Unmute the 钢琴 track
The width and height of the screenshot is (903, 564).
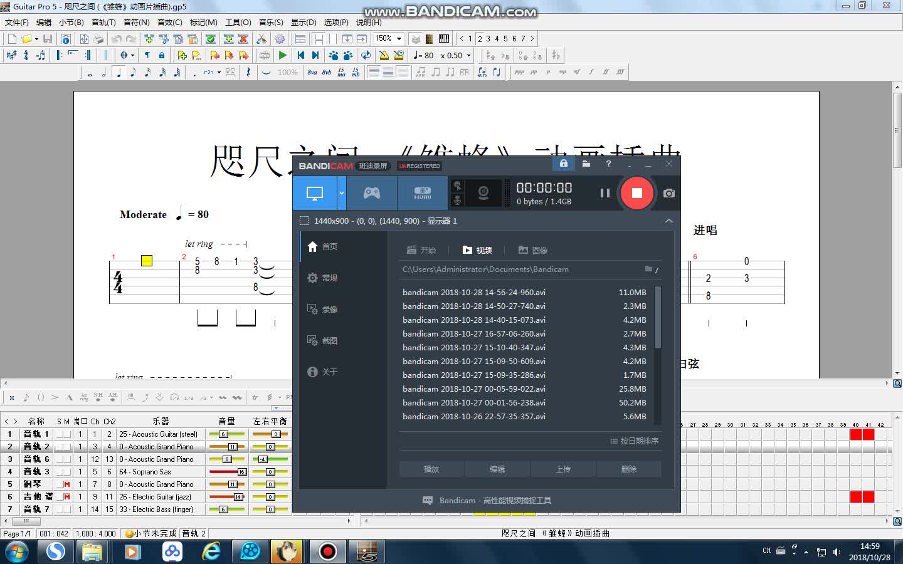pyautogui.click(x=67, y=484)
